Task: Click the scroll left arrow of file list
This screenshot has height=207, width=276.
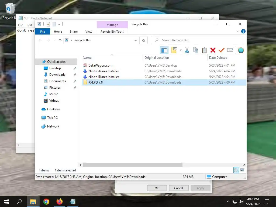Action: tap(80, 165)
